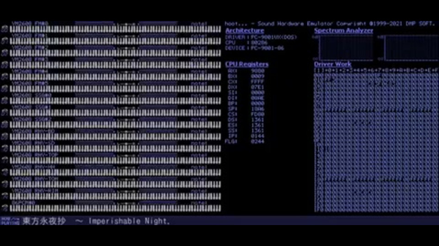439x246 pixels.
Task: Select the CPU type line under Architecture
Action: (x=246, y=43)
